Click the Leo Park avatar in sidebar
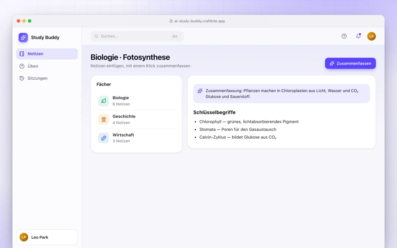Screen dimensions: 397x248 pyautogui.click(x=24, y=237)
